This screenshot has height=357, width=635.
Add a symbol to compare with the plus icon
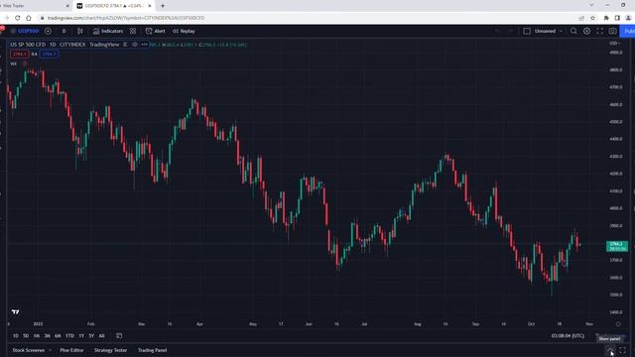[48, 31]
